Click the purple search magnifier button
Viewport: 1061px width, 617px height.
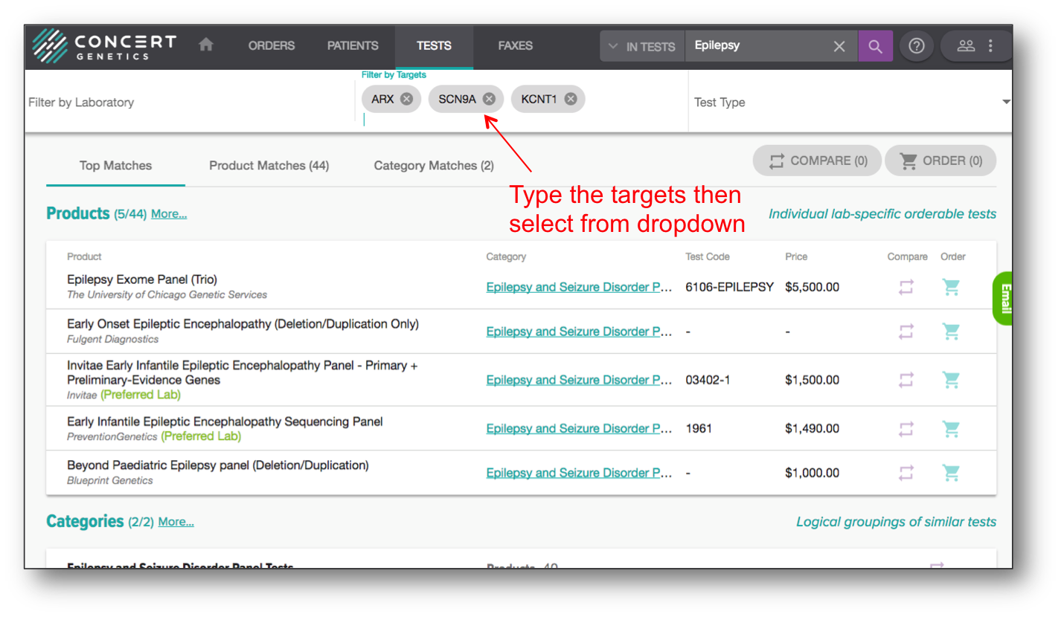(x=875, y=46)
